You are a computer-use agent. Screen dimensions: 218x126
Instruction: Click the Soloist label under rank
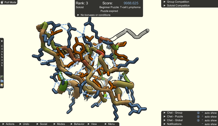[80, 7]
